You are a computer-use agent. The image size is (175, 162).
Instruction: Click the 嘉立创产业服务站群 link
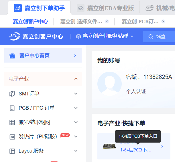click(x=105, y=36)
